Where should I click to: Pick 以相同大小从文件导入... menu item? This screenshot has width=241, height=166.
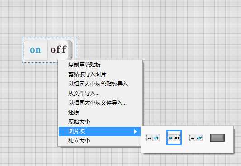click(x=100, y=103)
